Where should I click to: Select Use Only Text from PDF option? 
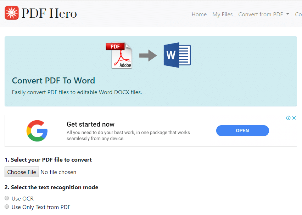click(x=7, y=207)
